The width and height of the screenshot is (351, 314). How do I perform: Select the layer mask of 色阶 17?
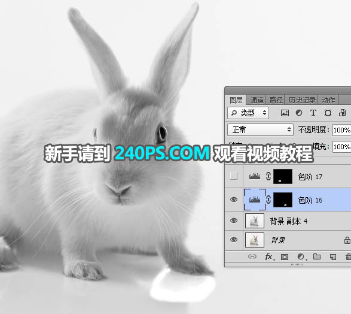tap(283, 177)
